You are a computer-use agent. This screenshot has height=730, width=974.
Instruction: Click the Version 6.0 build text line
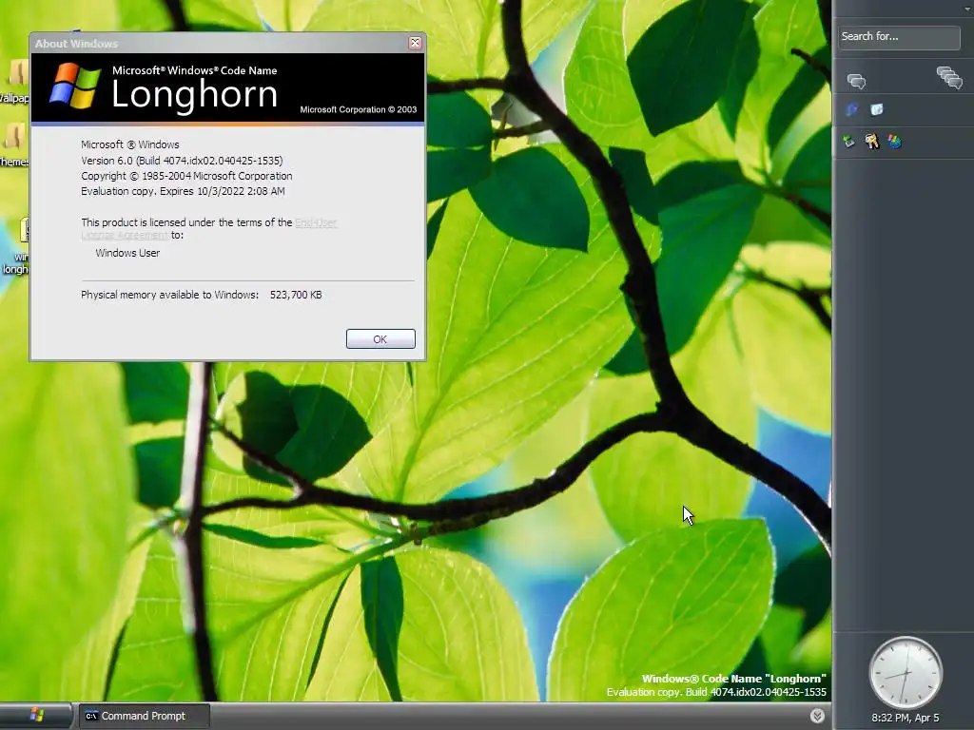coord(182,160)
